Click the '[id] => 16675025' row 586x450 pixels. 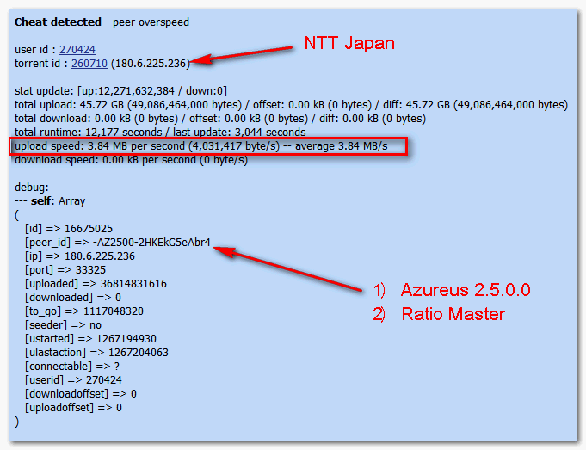[x=69, y=228]
